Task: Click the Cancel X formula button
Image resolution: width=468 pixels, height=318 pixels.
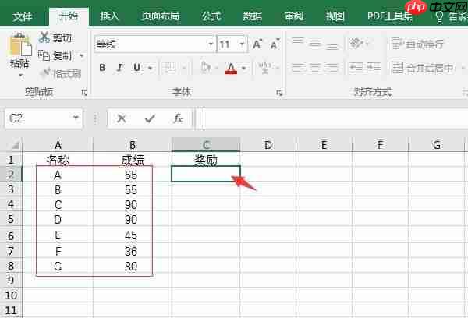Action: click(122, 118)
